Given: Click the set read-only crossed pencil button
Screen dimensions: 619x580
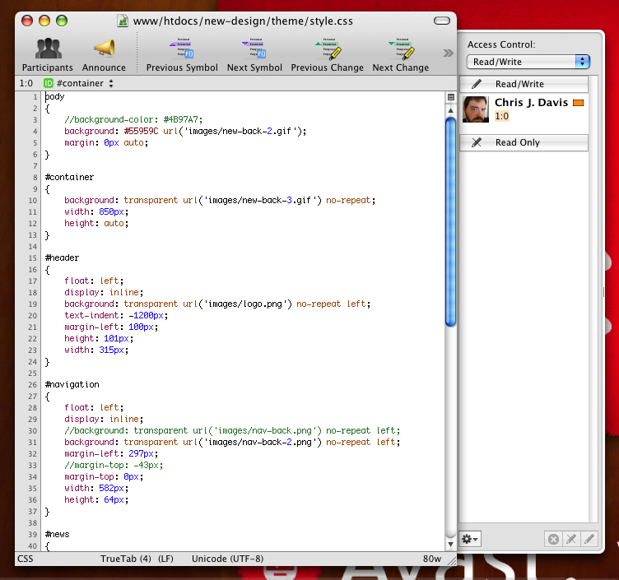Looking at the screenshot, I should [x=571, y=539].
